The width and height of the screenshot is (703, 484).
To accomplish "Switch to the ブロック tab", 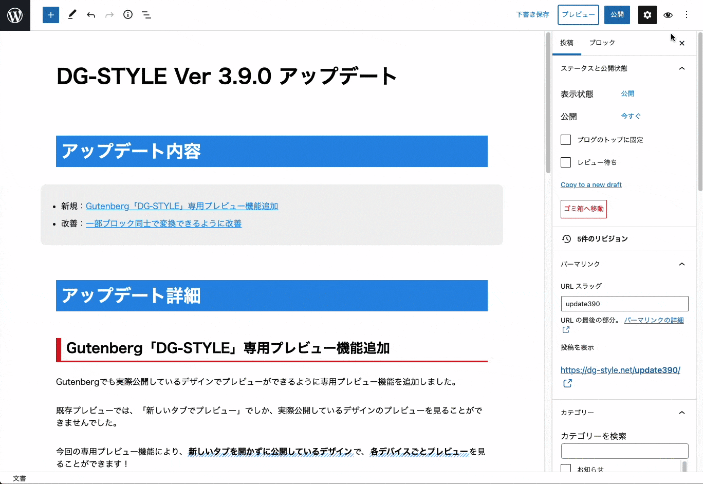I will coord(602,43).
